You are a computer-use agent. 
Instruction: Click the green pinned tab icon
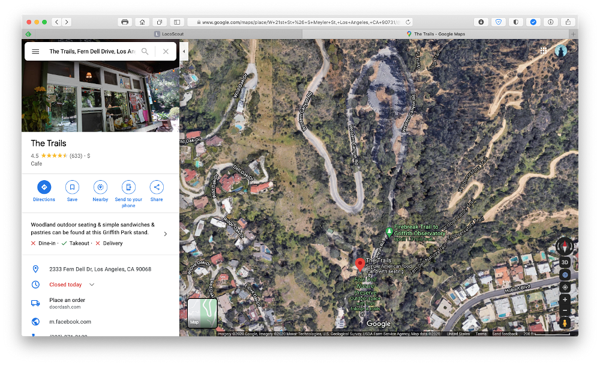(28, 34)
